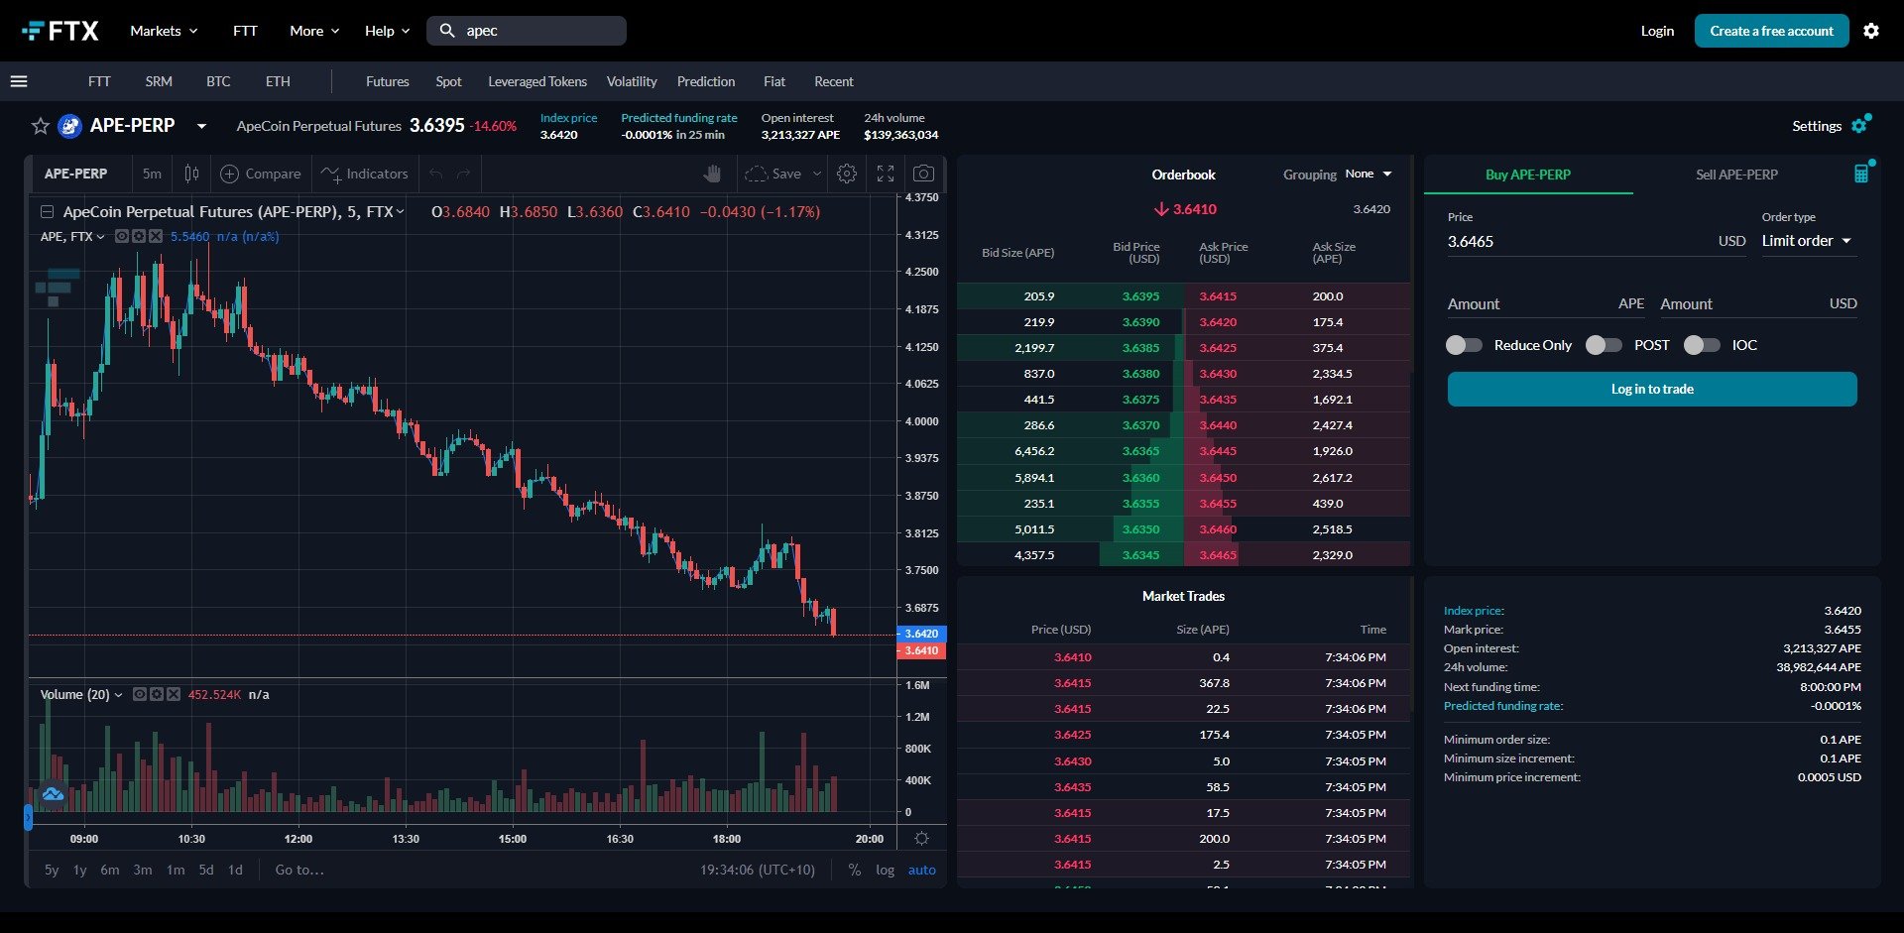Star APE-PERP as a favorite market
The height and width of the screenshot is (933, 1904).
(40, 126)
